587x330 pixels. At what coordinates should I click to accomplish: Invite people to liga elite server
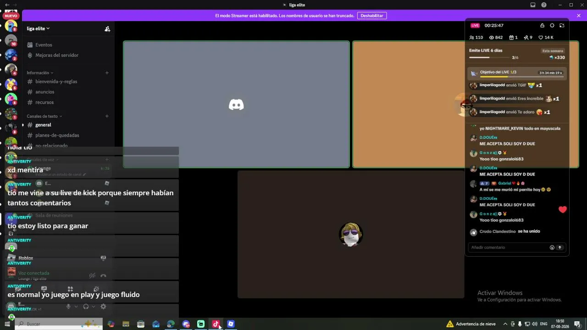point(107,28)
